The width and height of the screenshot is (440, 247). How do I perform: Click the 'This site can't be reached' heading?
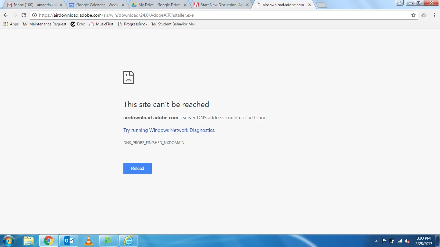click(166, 105)
